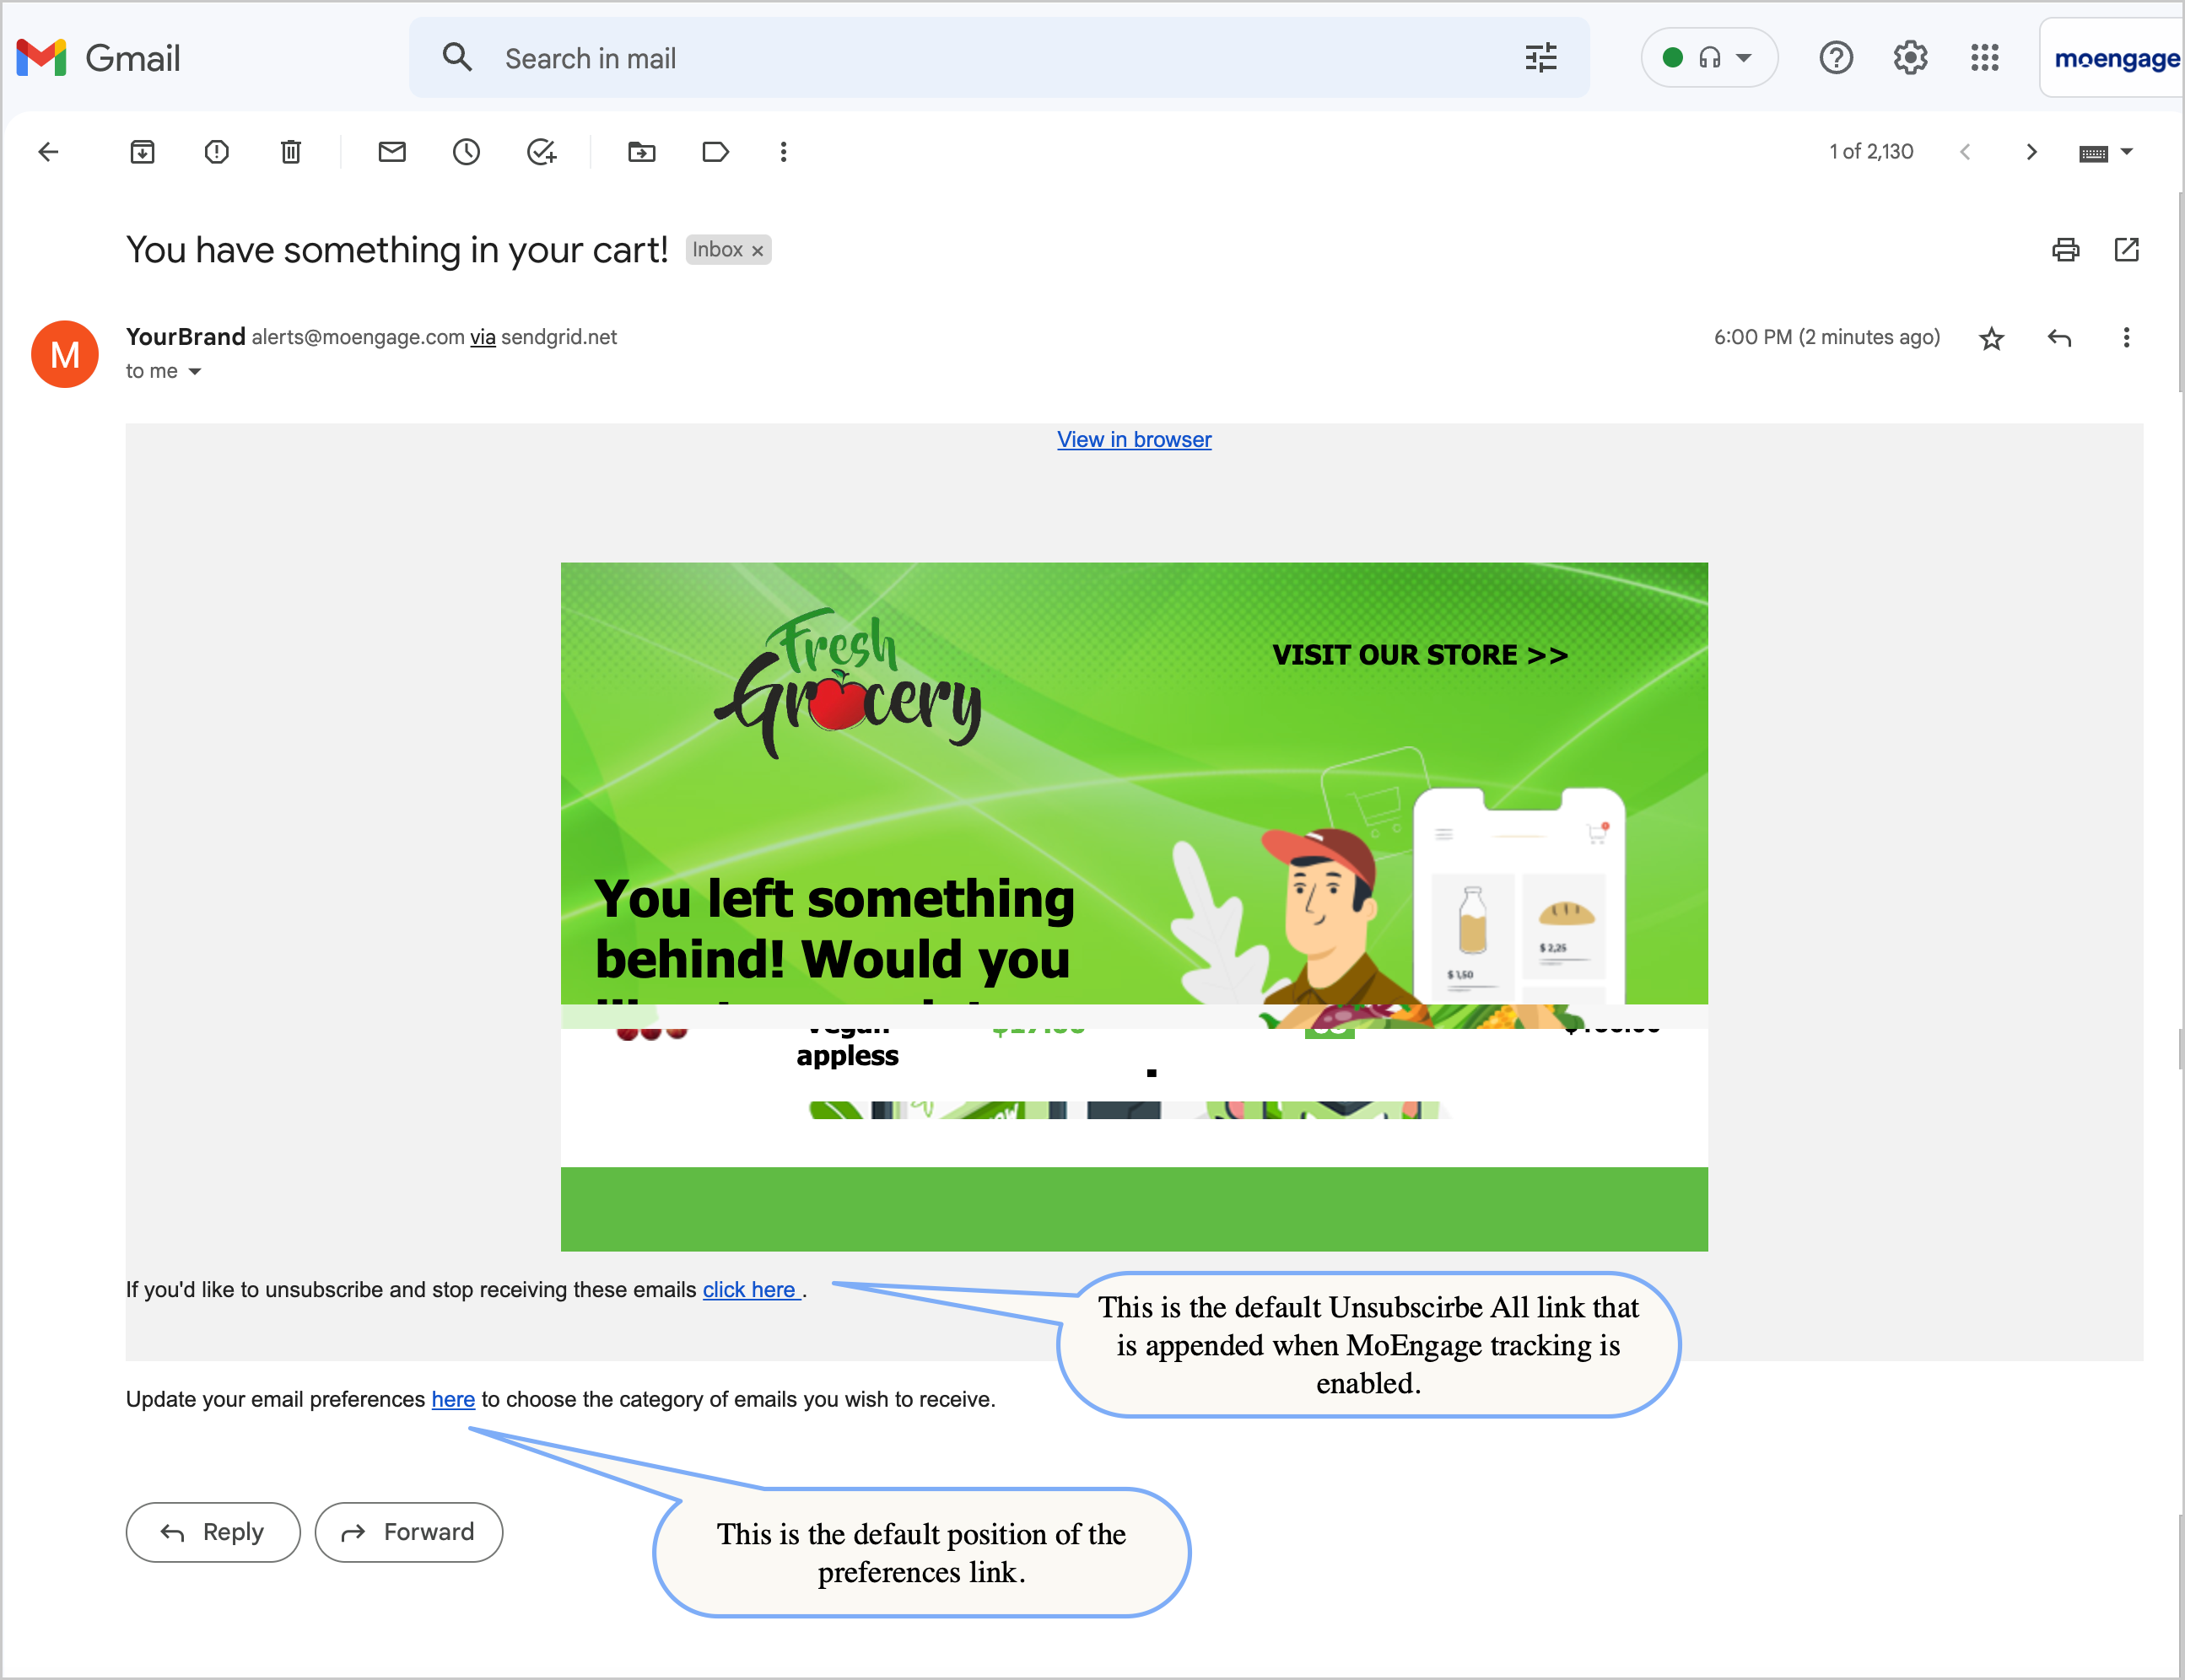Click the Reply button
Image resolution: width=2185 pixels, height=1680 pixels.
tap(213, 1531)
